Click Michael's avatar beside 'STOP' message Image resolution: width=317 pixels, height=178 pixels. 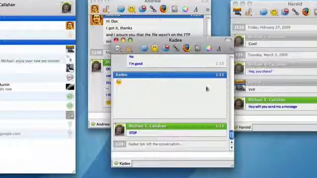(x=119, y=130)
